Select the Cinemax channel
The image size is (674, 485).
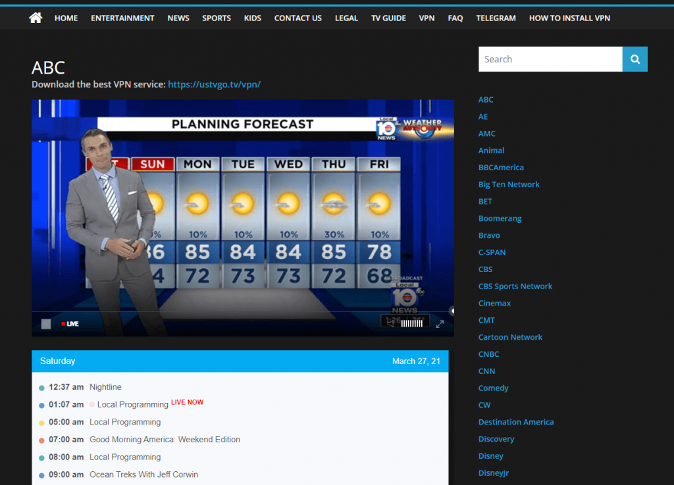click(x=495, y=303)
